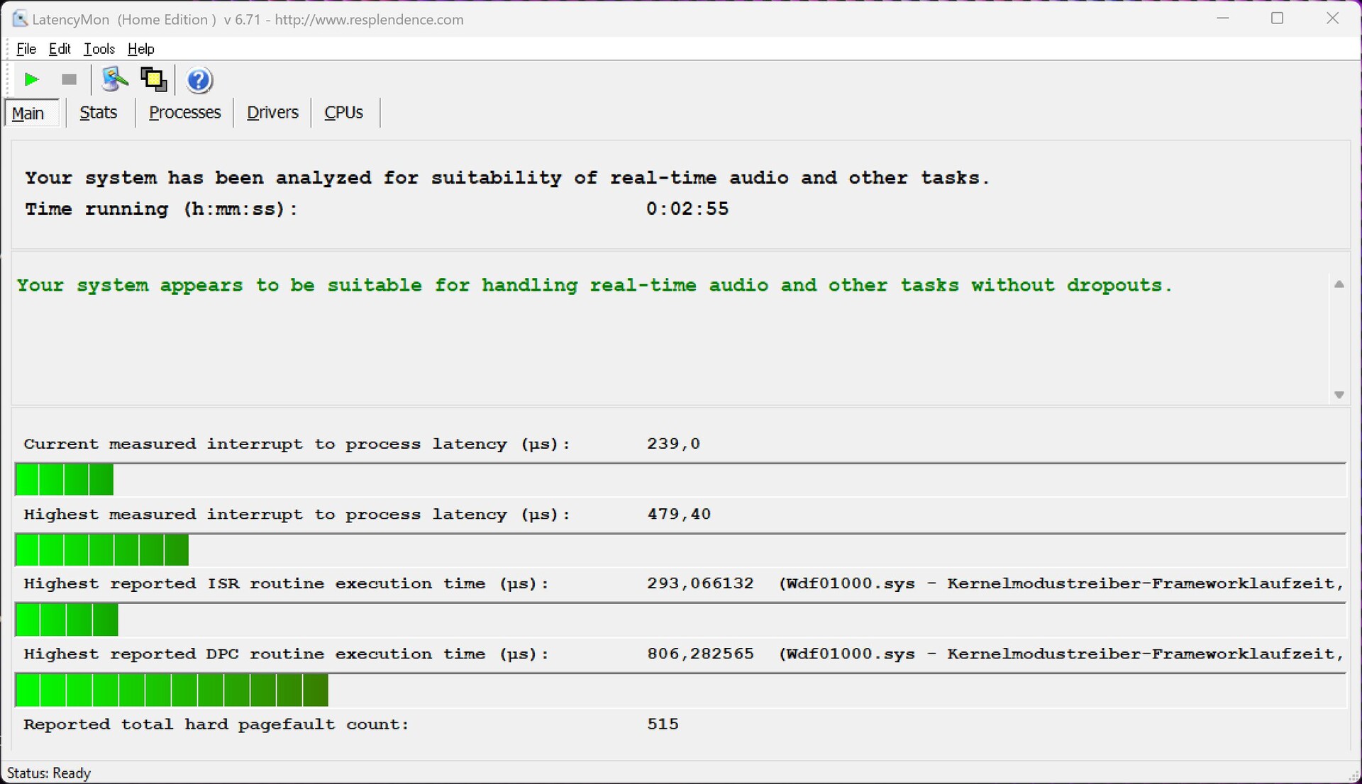Click the 'Time running (h:mm:ss):' label

(162, 209)
